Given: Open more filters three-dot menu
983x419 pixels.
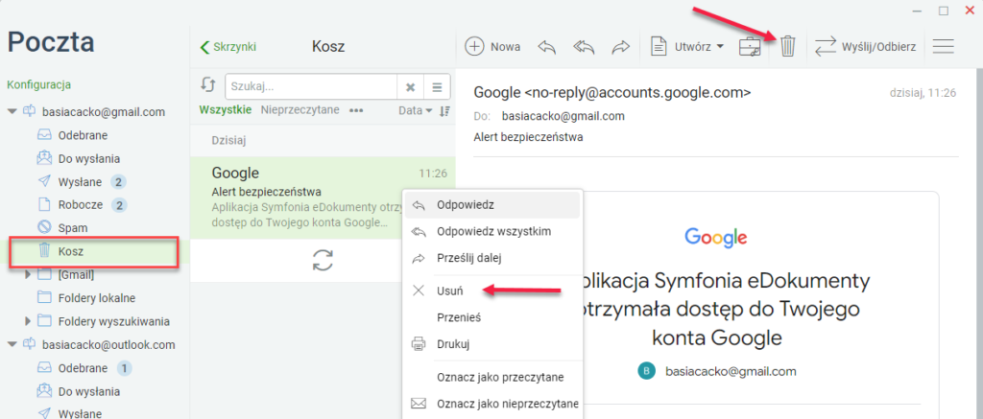Looking at the screenshot, I should tap(357, 110).
